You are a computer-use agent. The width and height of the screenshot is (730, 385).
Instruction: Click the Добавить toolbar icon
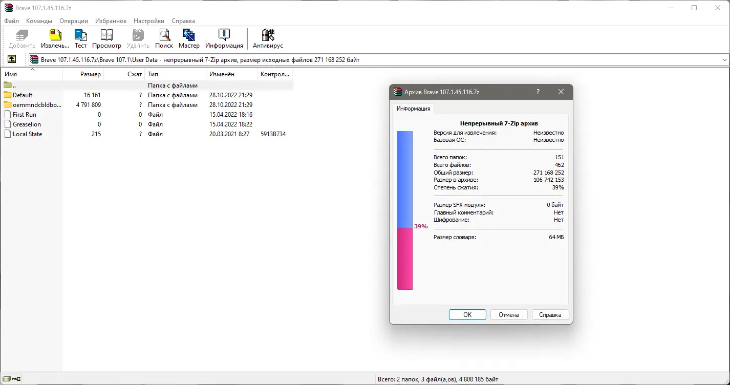[22, 35]
